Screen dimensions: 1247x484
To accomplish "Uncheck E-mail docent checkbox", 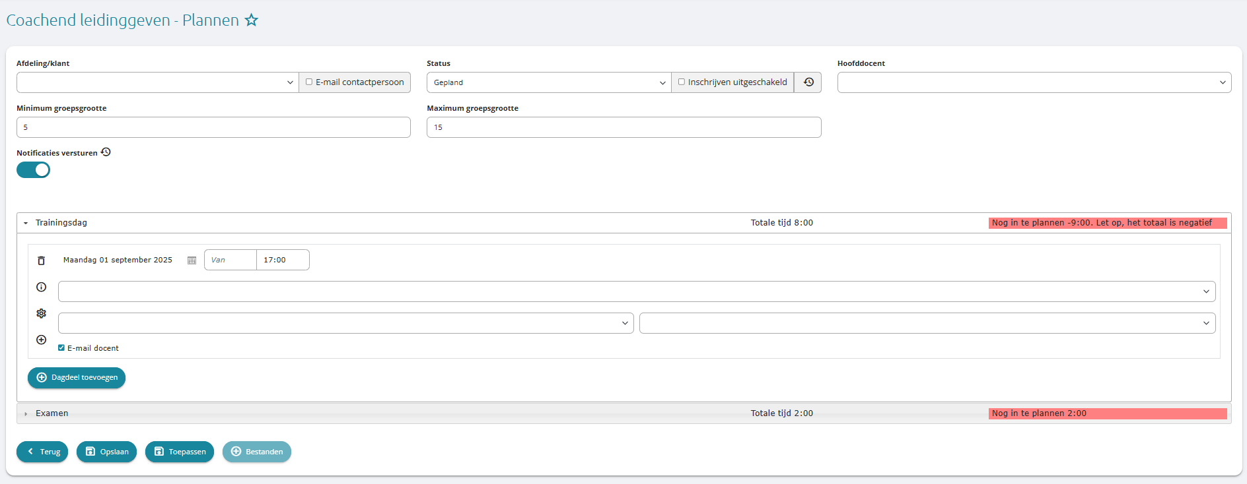I will [61, 348].
